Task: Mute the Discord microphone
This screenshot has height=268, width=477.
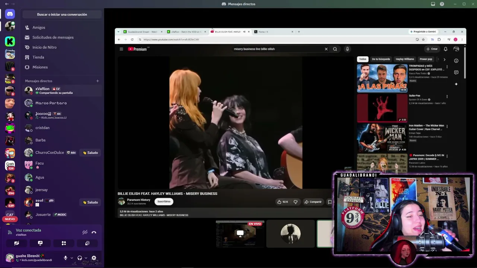Action: point(66,258)
